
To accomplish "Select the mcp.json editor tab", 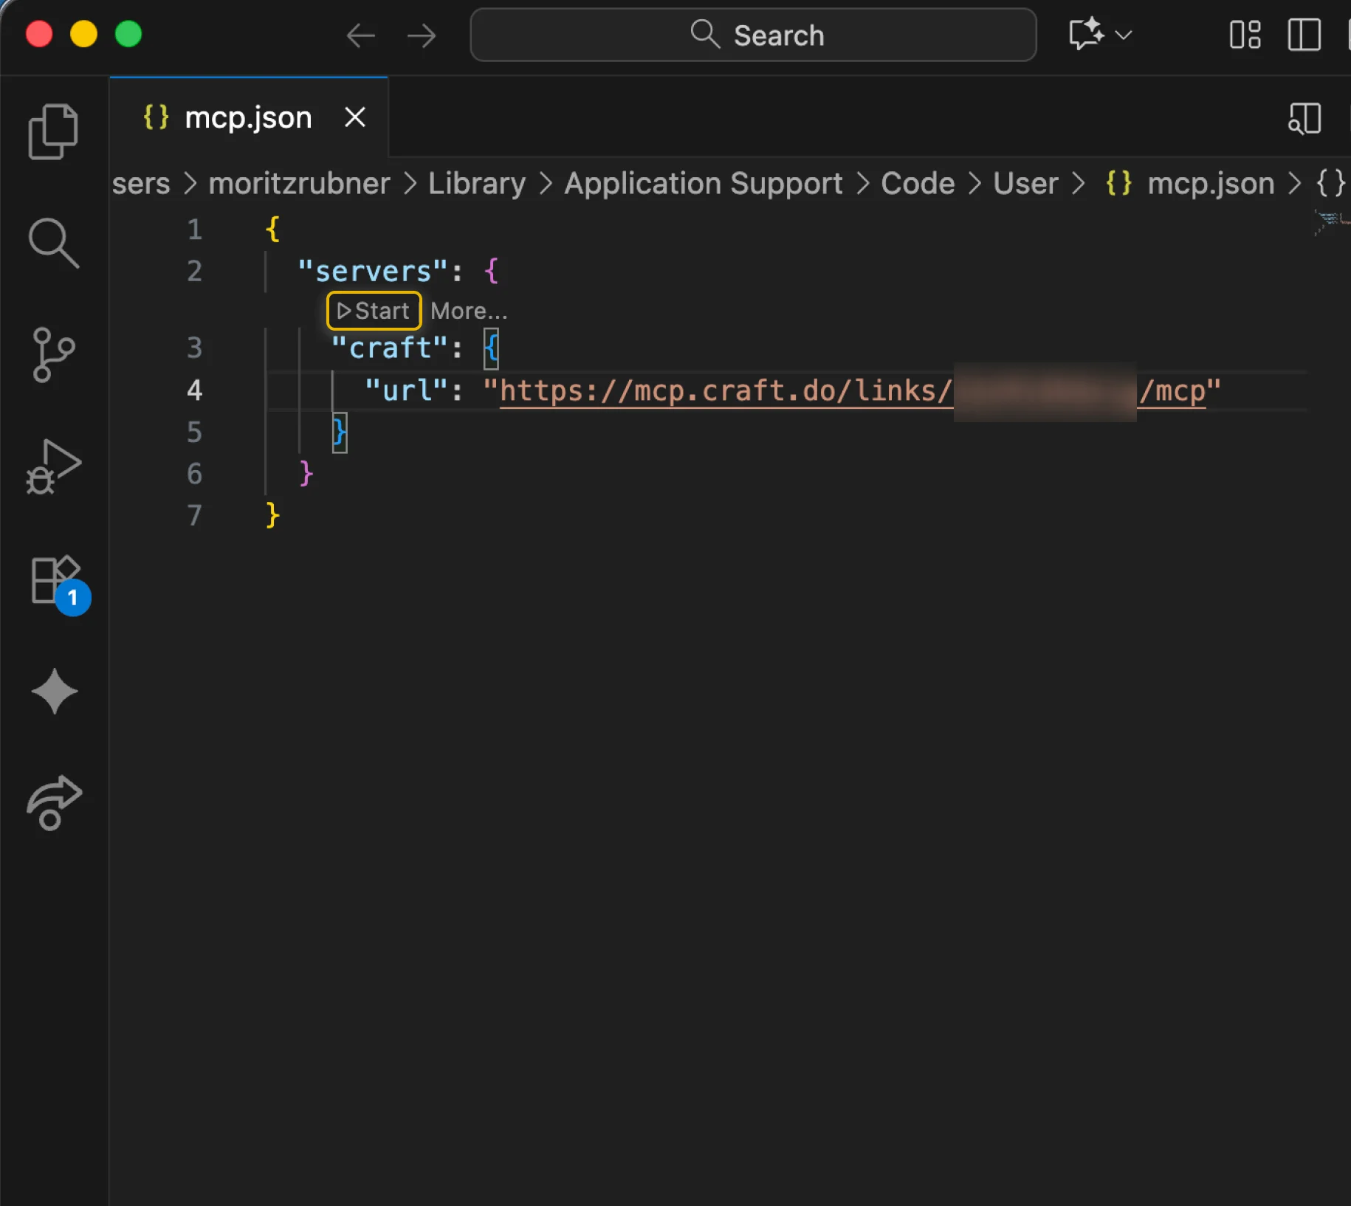I will click(x=248, y=117).
